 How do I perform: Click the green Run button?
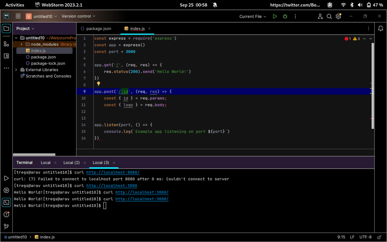(x=275, y=16)
